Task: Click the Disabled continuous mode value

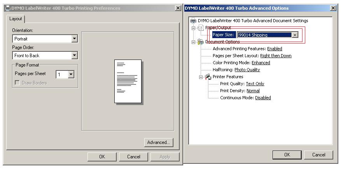Action: [x=263, y=98]
